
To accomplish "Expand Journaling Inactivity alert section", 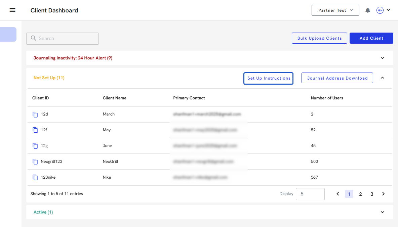I will tap(382, 58).
